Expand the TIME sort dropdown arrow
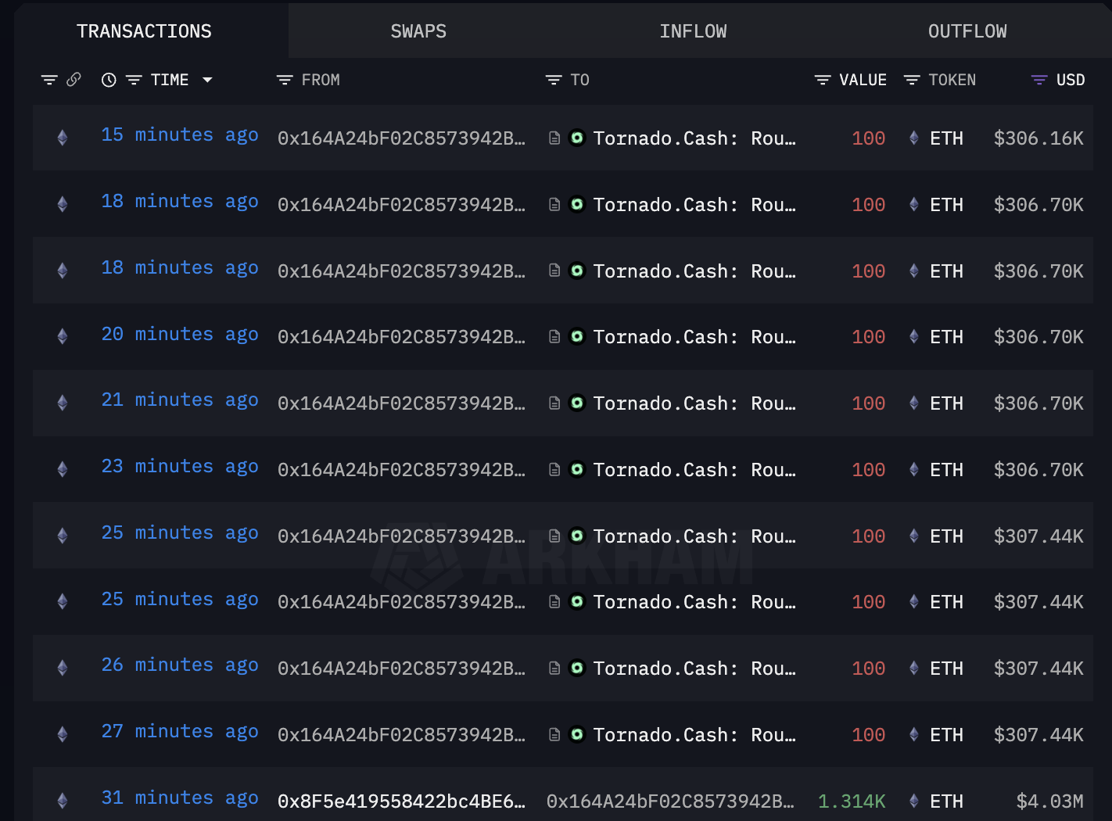The image size is (1112, 821). (207, 80)
